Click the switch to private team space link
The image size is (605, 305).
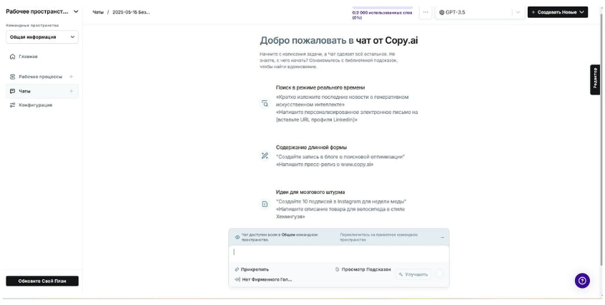[x=378, y=237]
